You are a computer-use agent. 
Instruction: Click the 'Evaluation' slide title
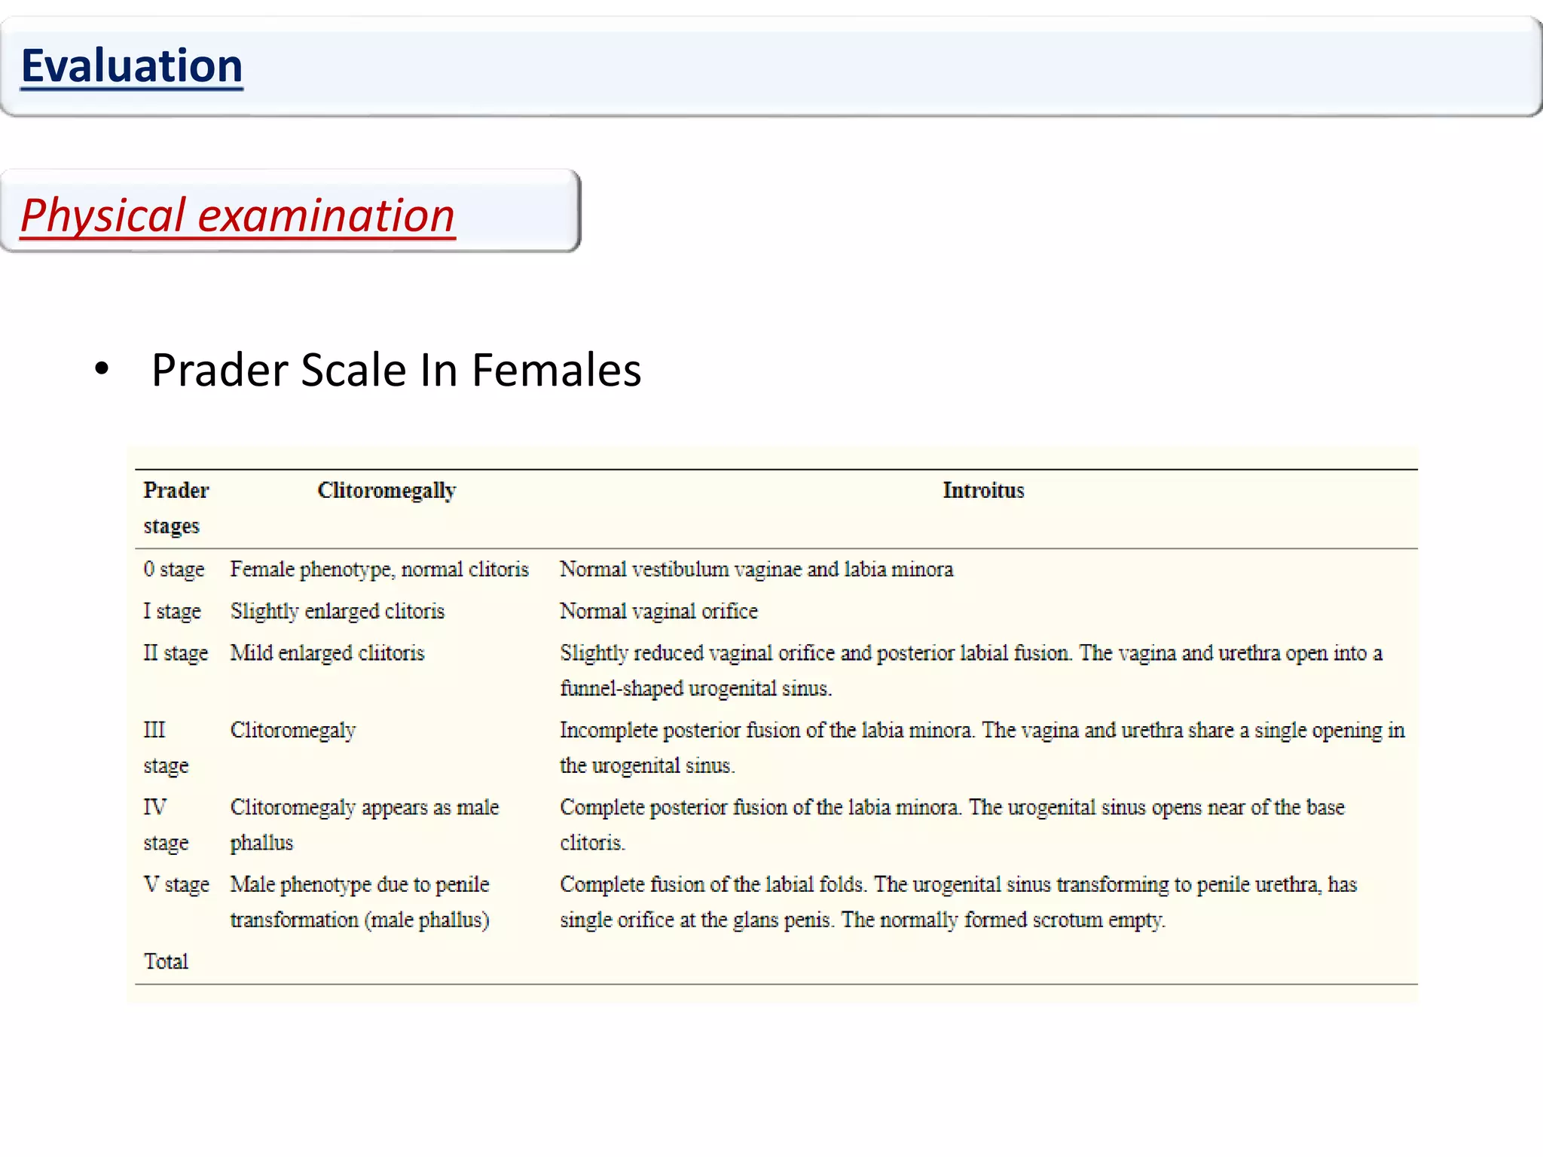[x=132, y=66]
